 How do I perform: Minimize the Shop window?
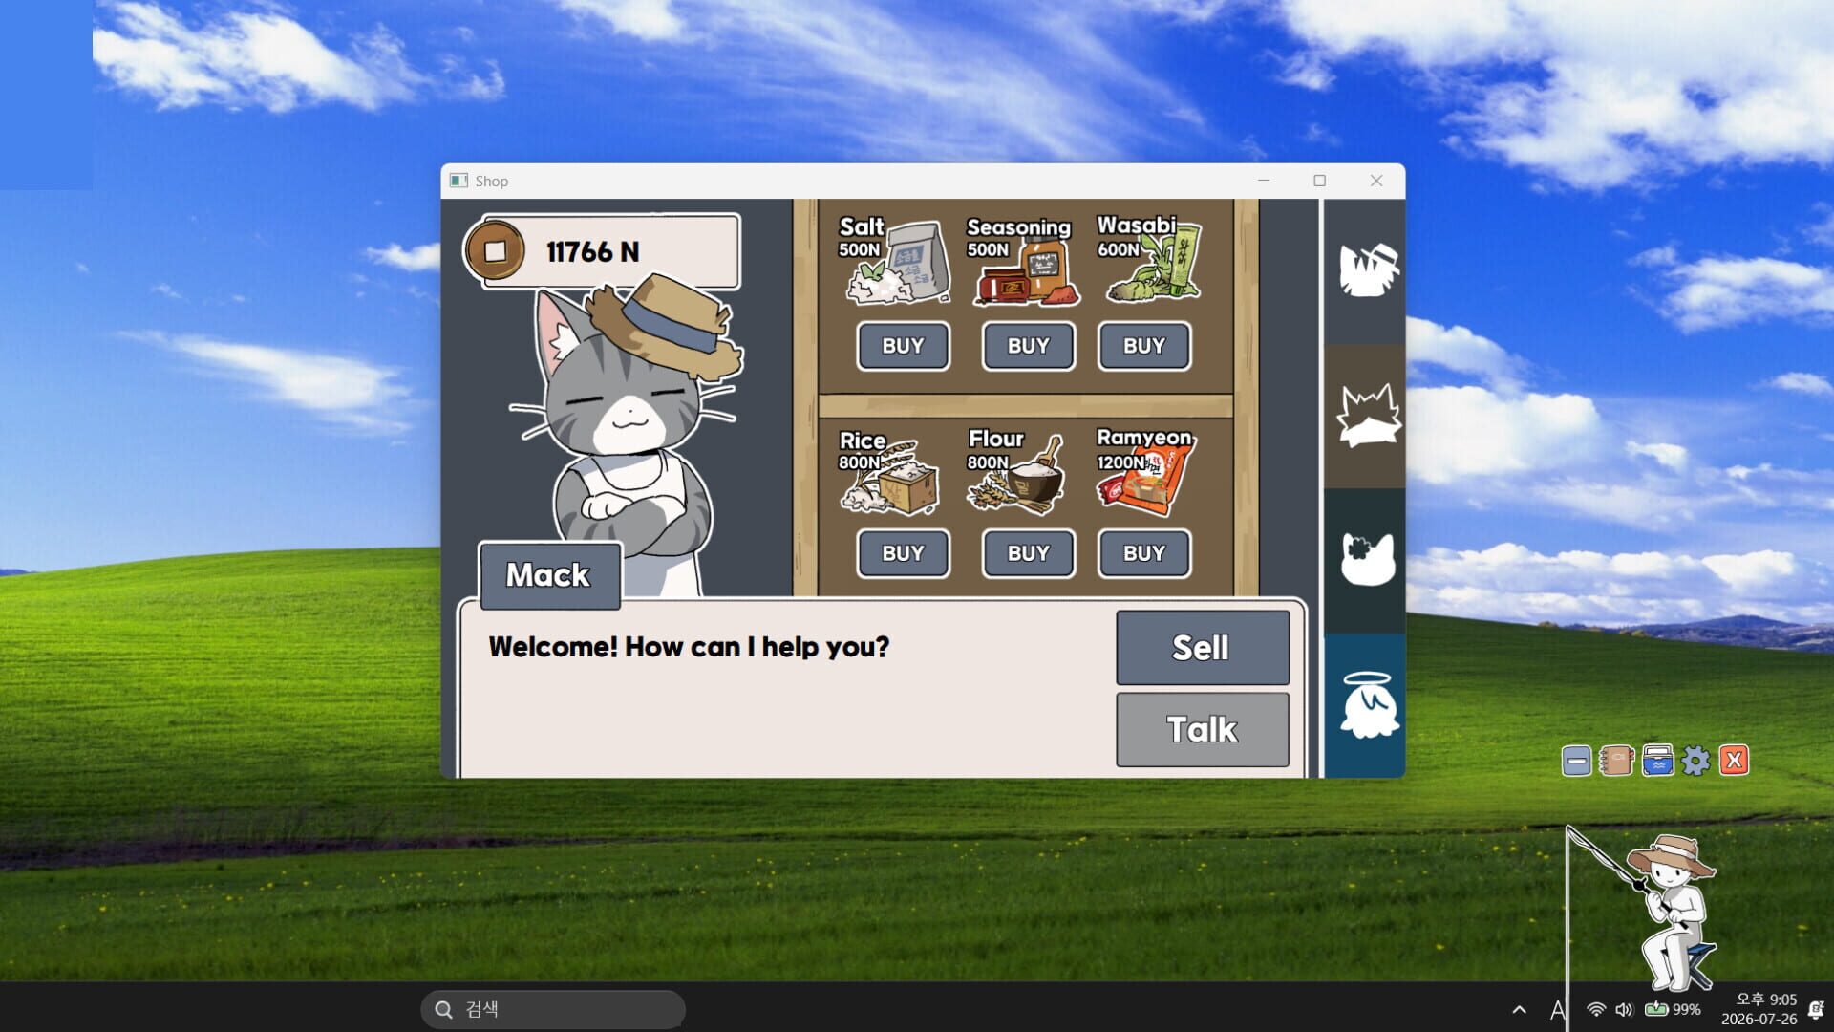pos(1263,181)
